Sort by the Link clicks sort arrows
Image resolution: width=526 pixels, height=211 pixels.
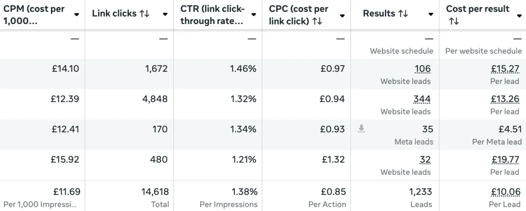coord(144,14)
